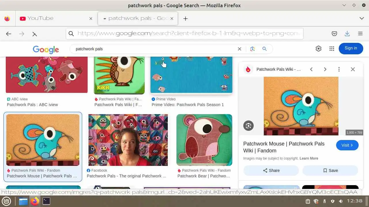Show next image in preview panel
The height and width of the screenshot is (207, 369).
coord(325,69)
